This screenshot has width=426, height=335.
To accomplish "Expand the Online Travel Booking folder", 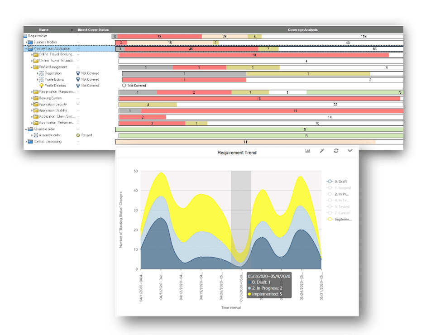I will [x=32, y=55].
